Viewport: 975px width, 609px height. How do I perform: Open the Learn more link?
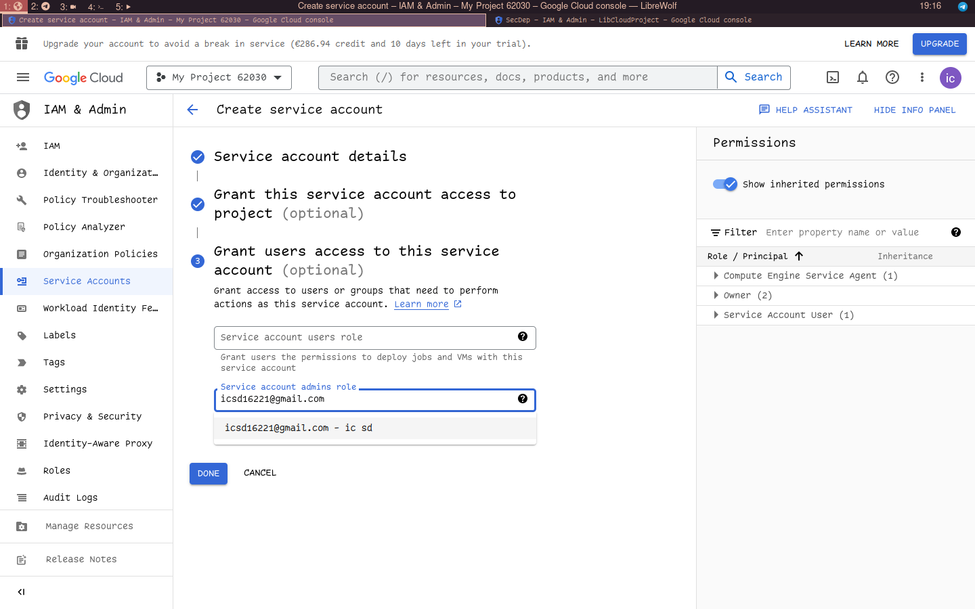(x=422, y=304)
